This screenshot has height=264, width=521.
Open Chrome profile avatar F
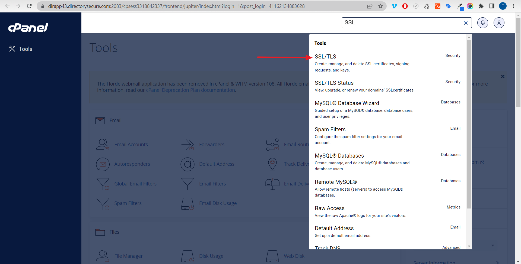[x=503, y=6]
